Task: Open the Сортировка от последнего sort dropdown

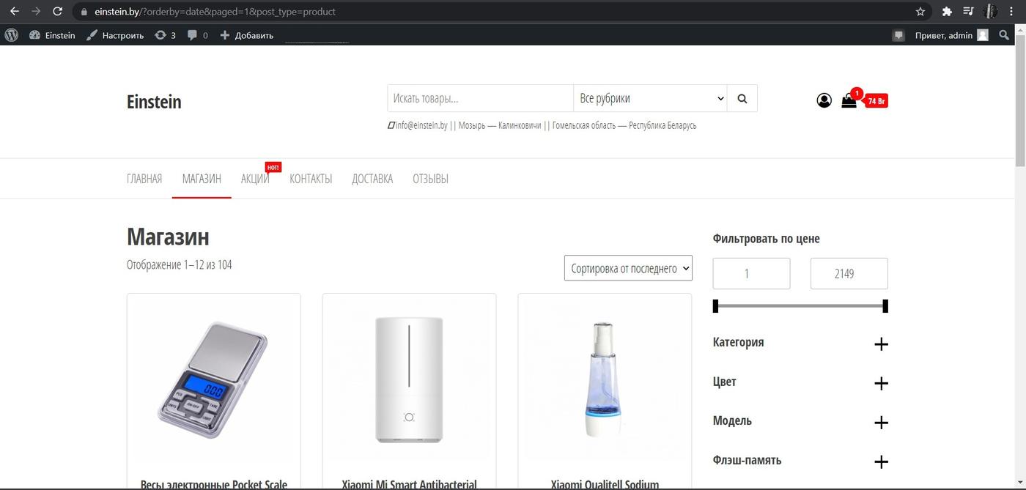Action: 628,268
